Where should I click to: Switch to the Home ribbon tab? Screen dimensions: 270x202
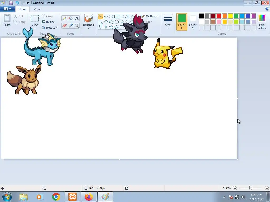(x=22, y=9)
